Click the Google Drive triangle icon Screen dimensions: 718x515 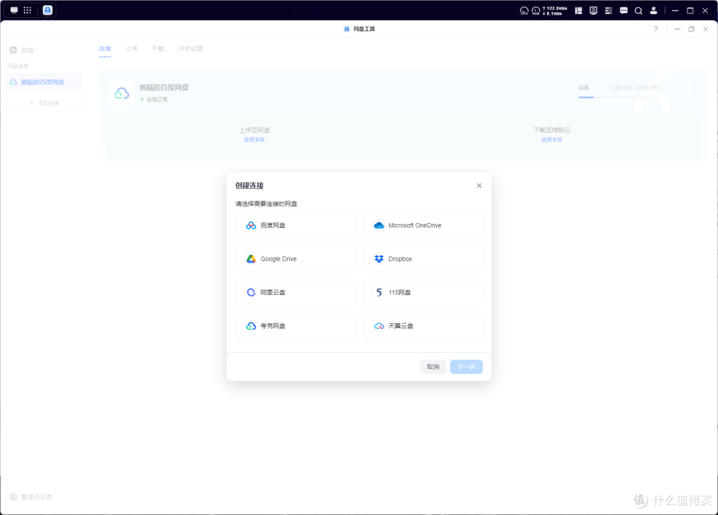[251, 258]
